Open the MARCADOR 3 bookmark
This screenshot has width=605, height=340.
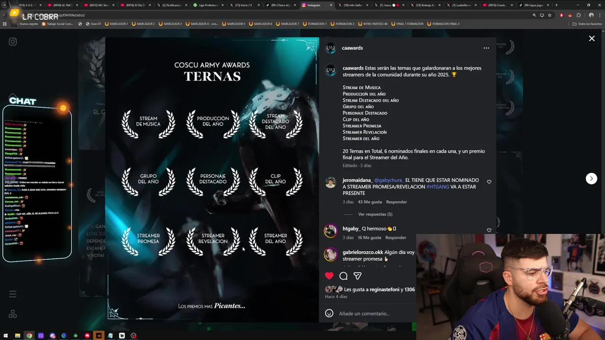[170, 24]
